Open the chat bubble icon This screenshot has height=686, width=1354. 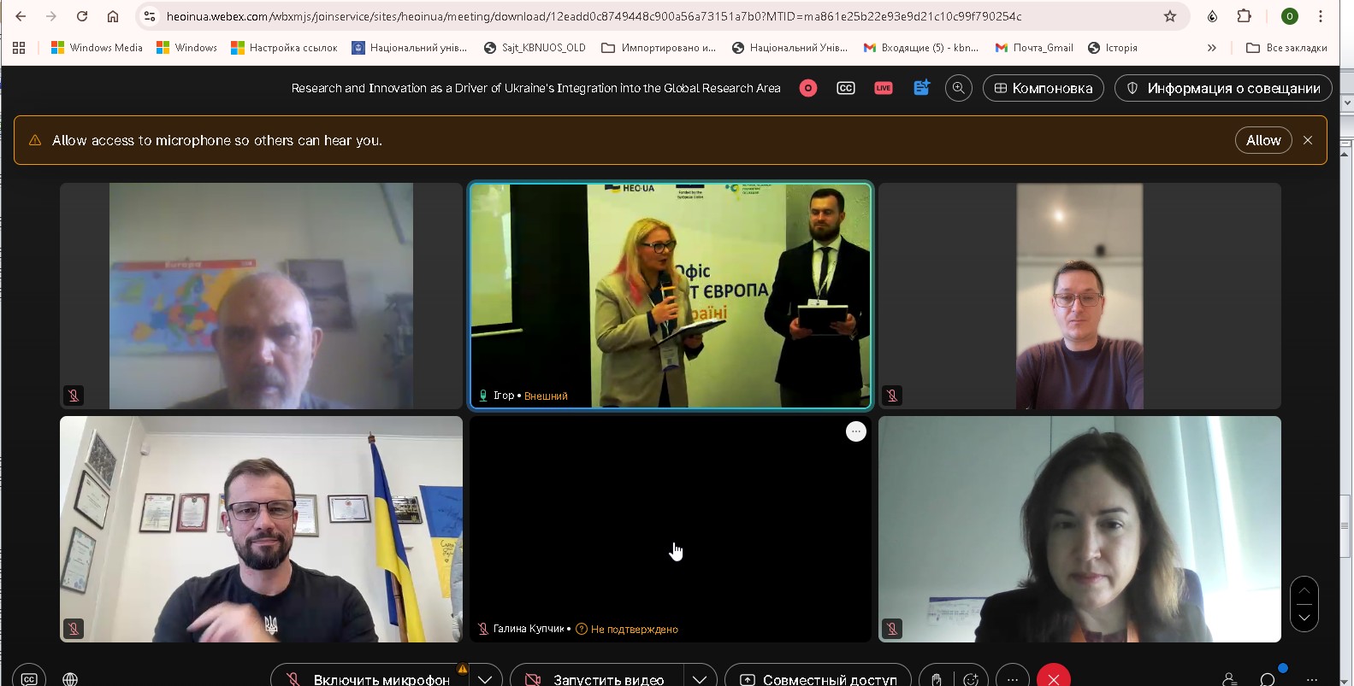1268,678
